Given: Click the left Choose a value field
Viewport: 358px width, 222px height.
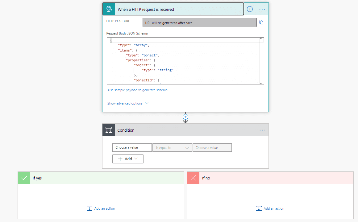Looking at the screenshot, I should point(132,148).
